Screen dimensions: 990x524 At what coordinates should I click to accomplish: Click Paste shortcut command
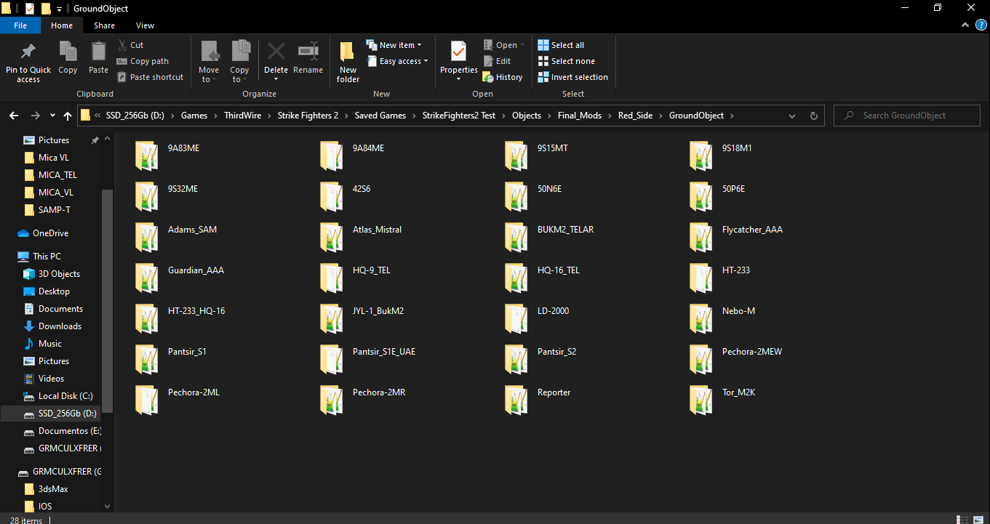pyautogui.click(x=149, y=77)
